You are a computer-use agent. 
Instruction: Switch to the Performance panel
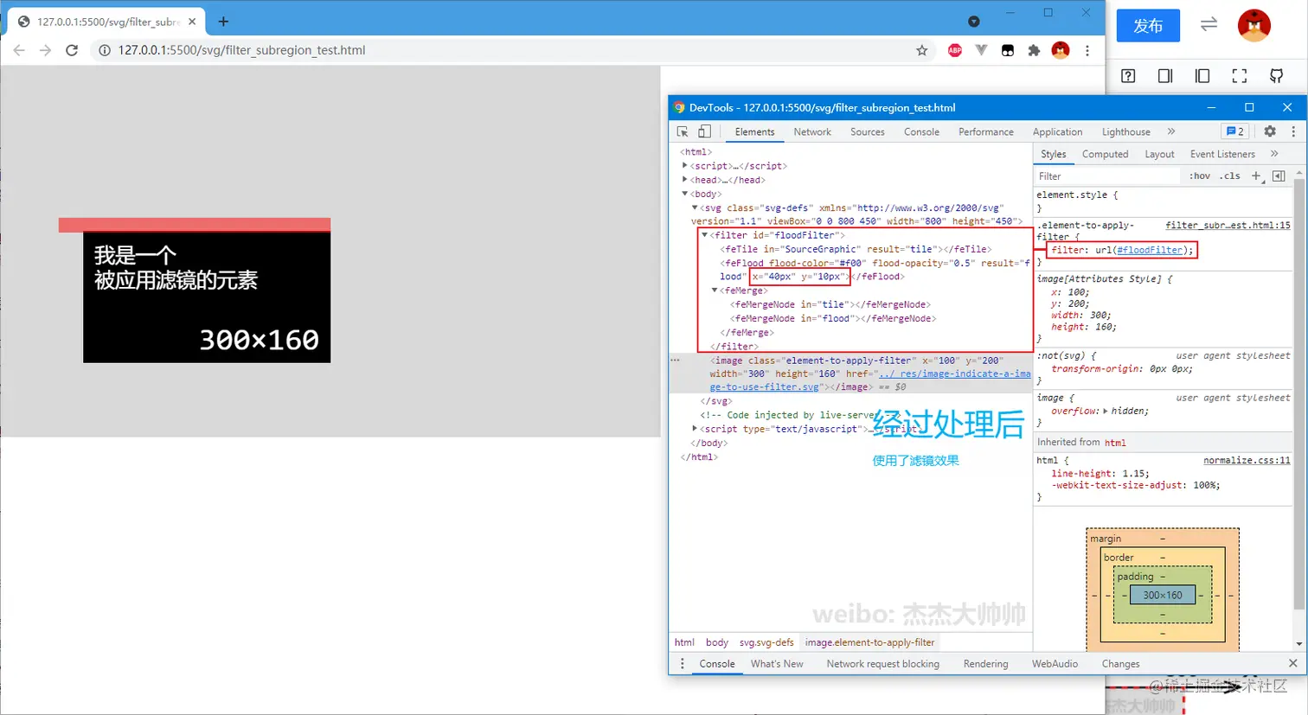(x=985, y=131)
